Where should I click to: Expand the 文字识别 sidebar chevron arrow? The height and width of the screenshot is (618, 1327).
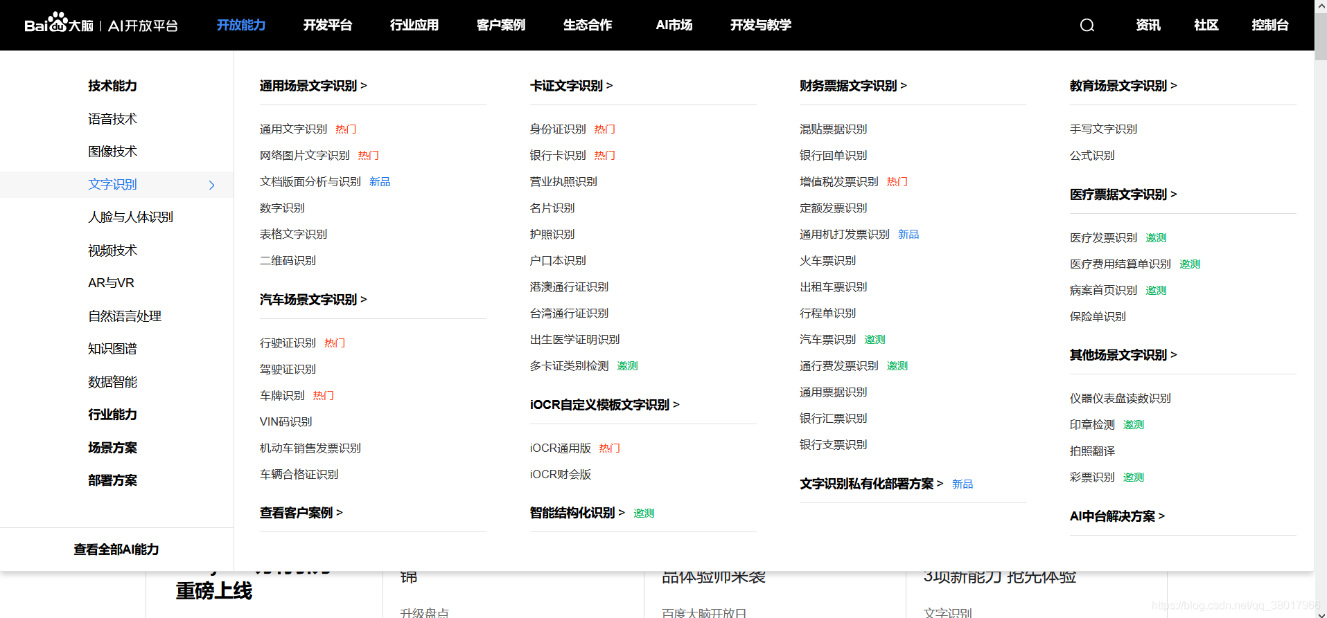click(211, 185)
